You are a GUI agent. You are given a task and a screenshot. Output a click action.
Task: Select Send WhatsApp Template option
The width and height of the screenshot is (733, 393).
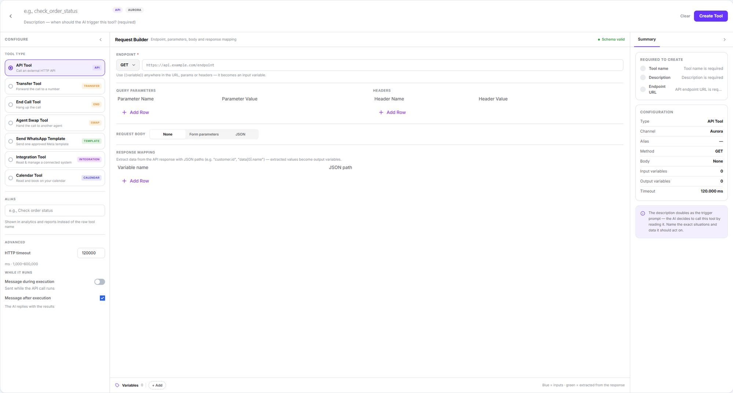55,141
